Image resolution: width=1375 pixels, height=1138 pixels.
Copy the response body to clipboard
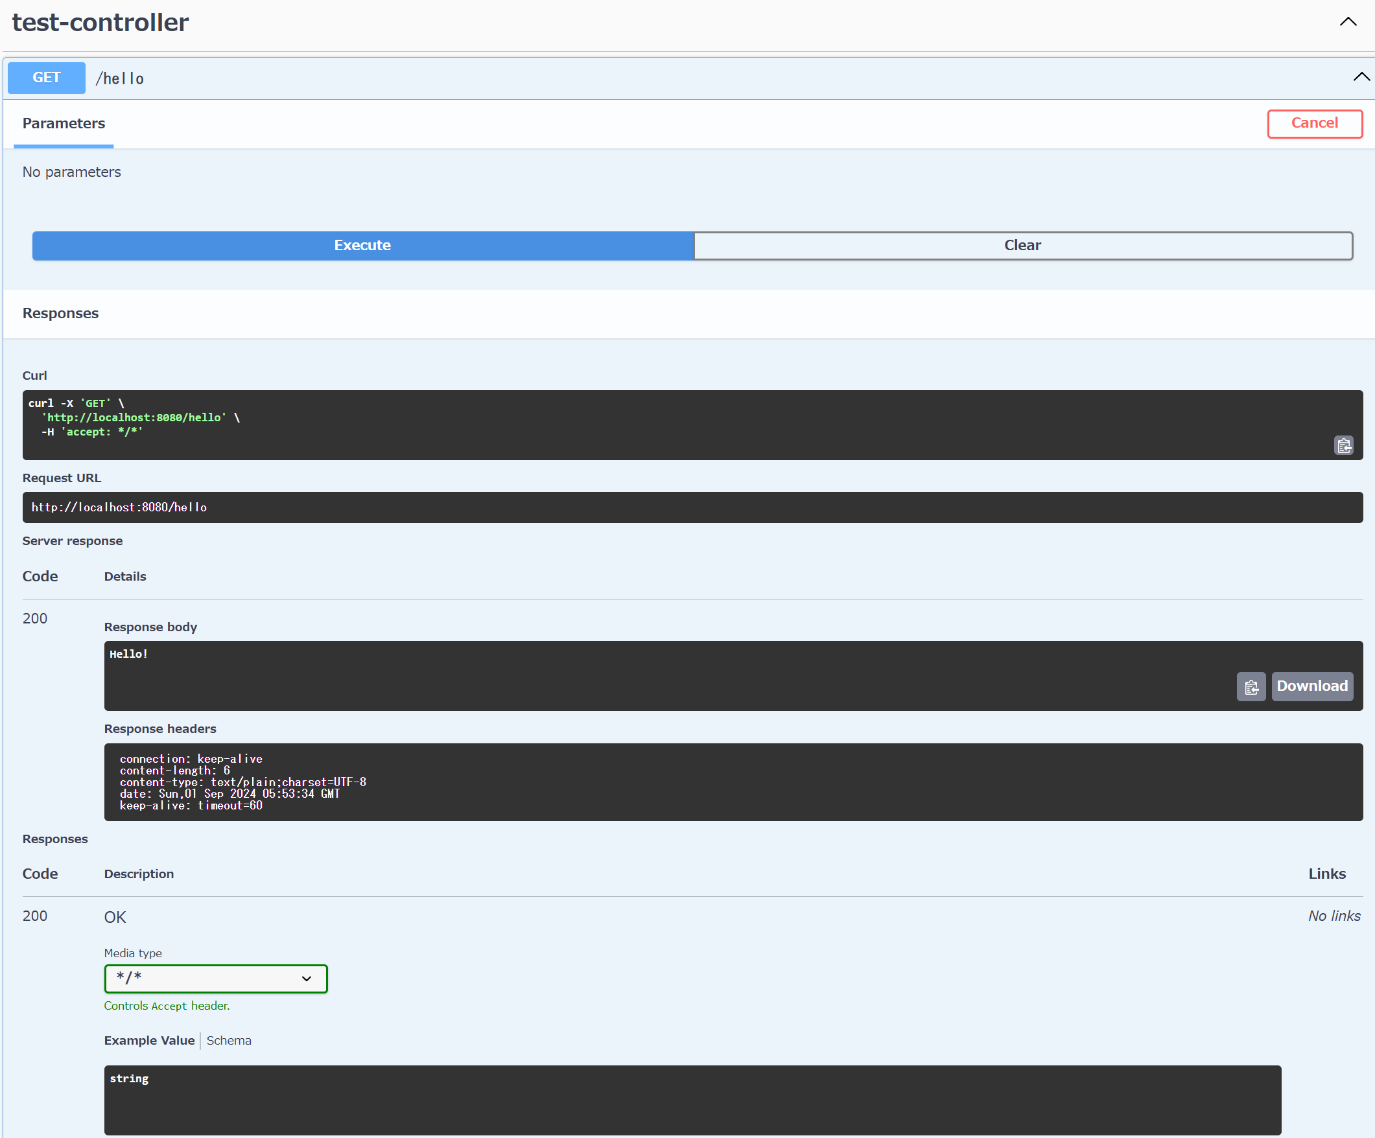pyautogui.click(x=1251, y=686)
